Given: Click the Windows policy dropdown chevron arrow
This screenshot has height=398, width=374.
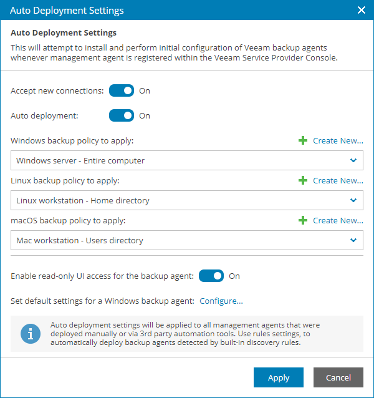Looking at the screenshot, I should pos(353,160).
